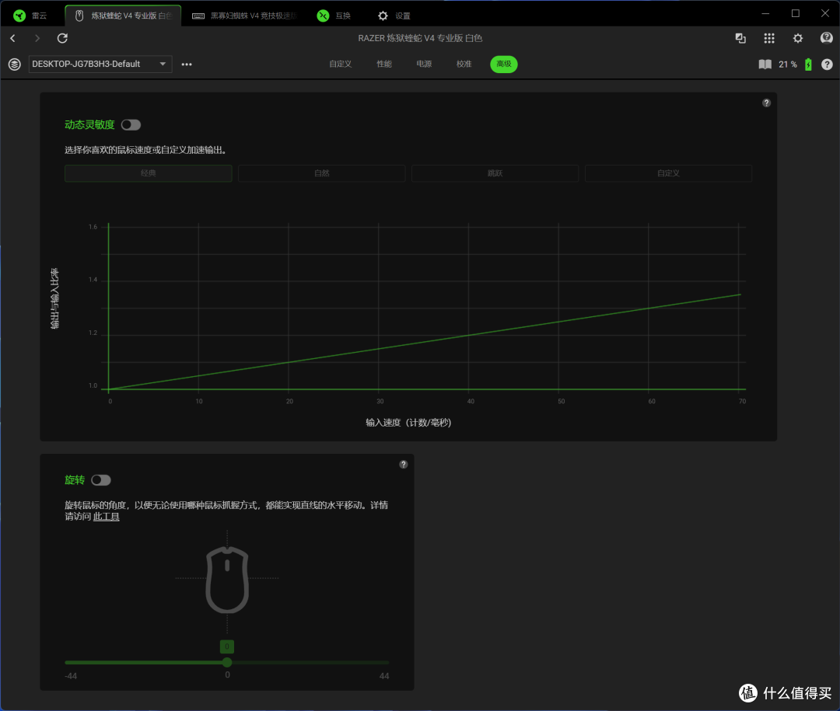Open the 雷云 Synapse home tab
The height and width of the screenshot is (711, 840).
pyautogui.click(x=30, y=16)
